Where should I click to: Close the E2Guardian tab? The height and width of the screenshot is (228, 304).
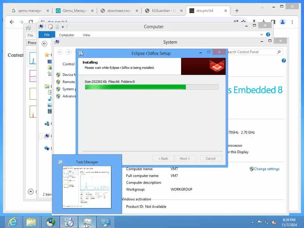[181, 11]
